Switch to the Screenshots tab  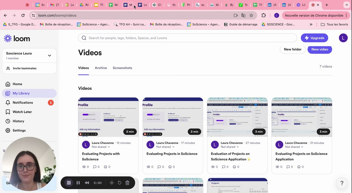(x=122, y=68)
